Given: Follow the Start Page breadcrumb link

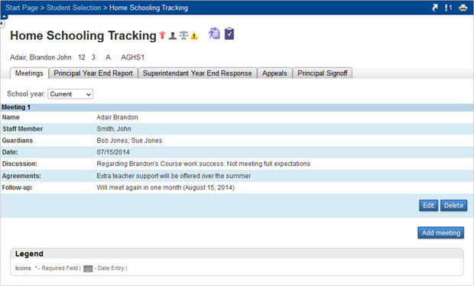Looking at the screenshot, I should (x=21, y=8).
